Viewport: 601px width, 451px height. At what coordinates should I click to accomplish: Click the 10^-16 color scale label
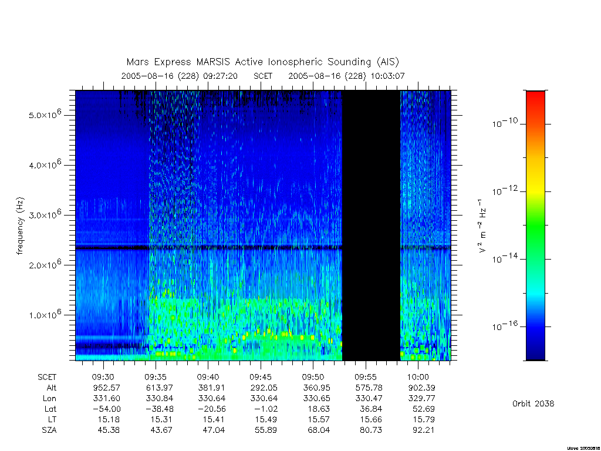click(505, 325)
